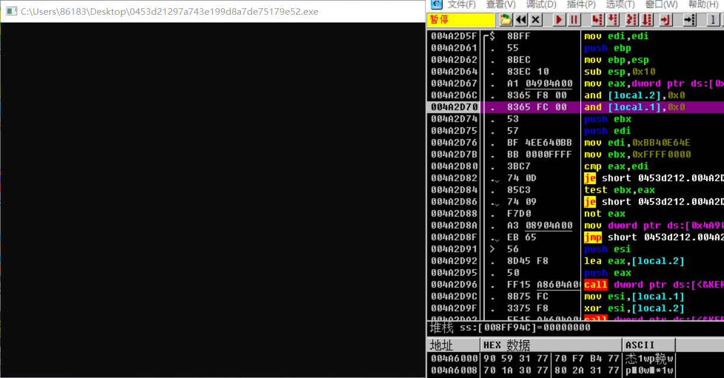Screen dimensions: 724x378
Task: Go to address using the arrow-dots icon
Action: 690,20
